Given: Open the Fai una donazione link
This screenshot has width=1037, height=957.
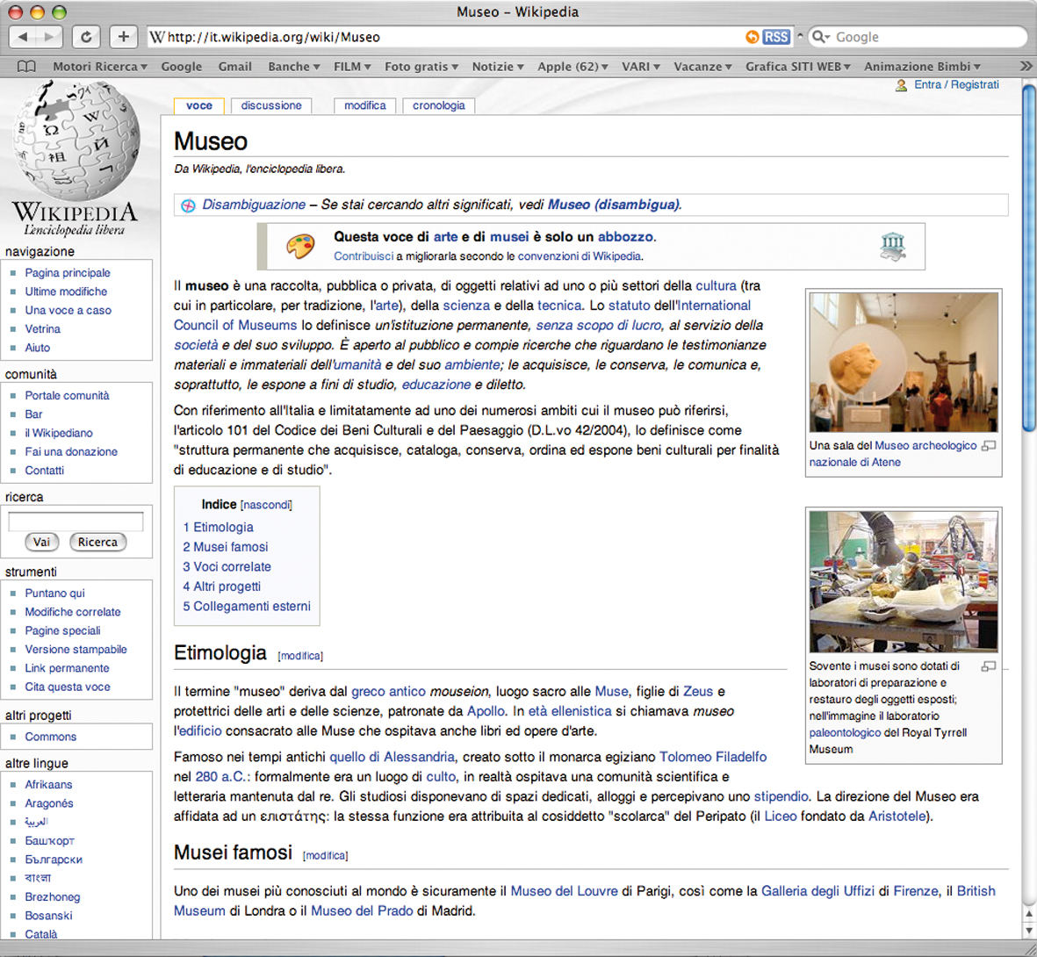Looking at the screenshot, I should click(71, 451).
